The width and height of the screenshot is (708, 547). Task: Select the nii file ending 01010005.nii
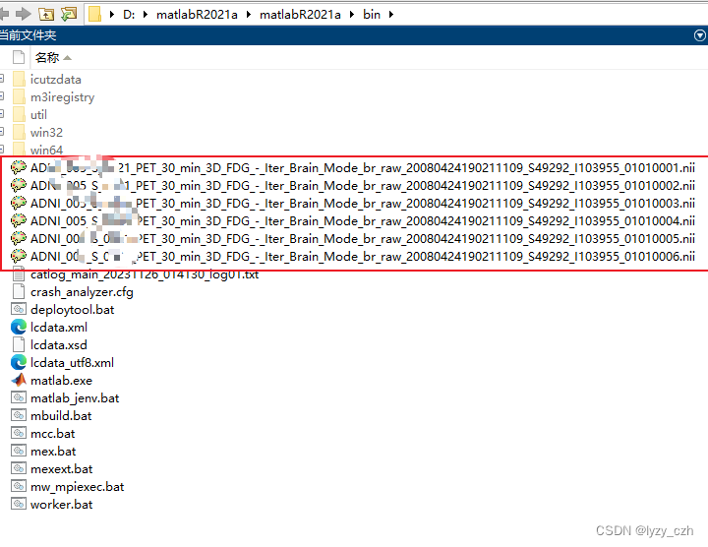(362, 238)
